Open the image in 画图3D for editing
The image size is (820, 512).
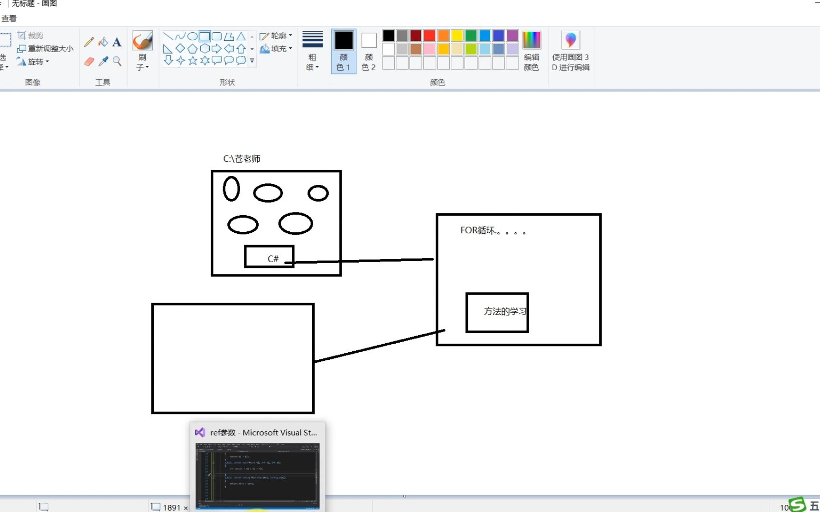click(x=571, y=51)
